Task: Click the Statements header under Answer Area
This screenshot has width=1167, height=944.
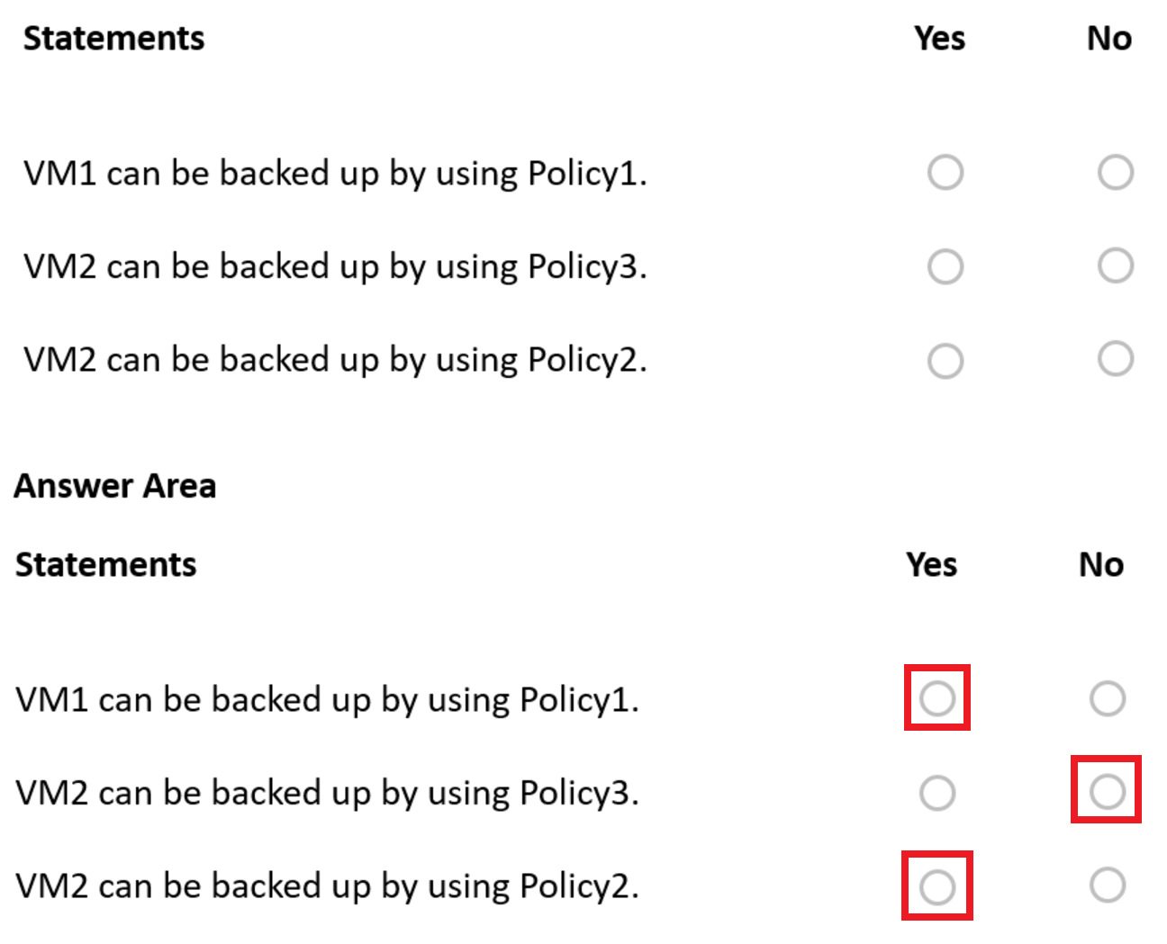Action: 106,564
